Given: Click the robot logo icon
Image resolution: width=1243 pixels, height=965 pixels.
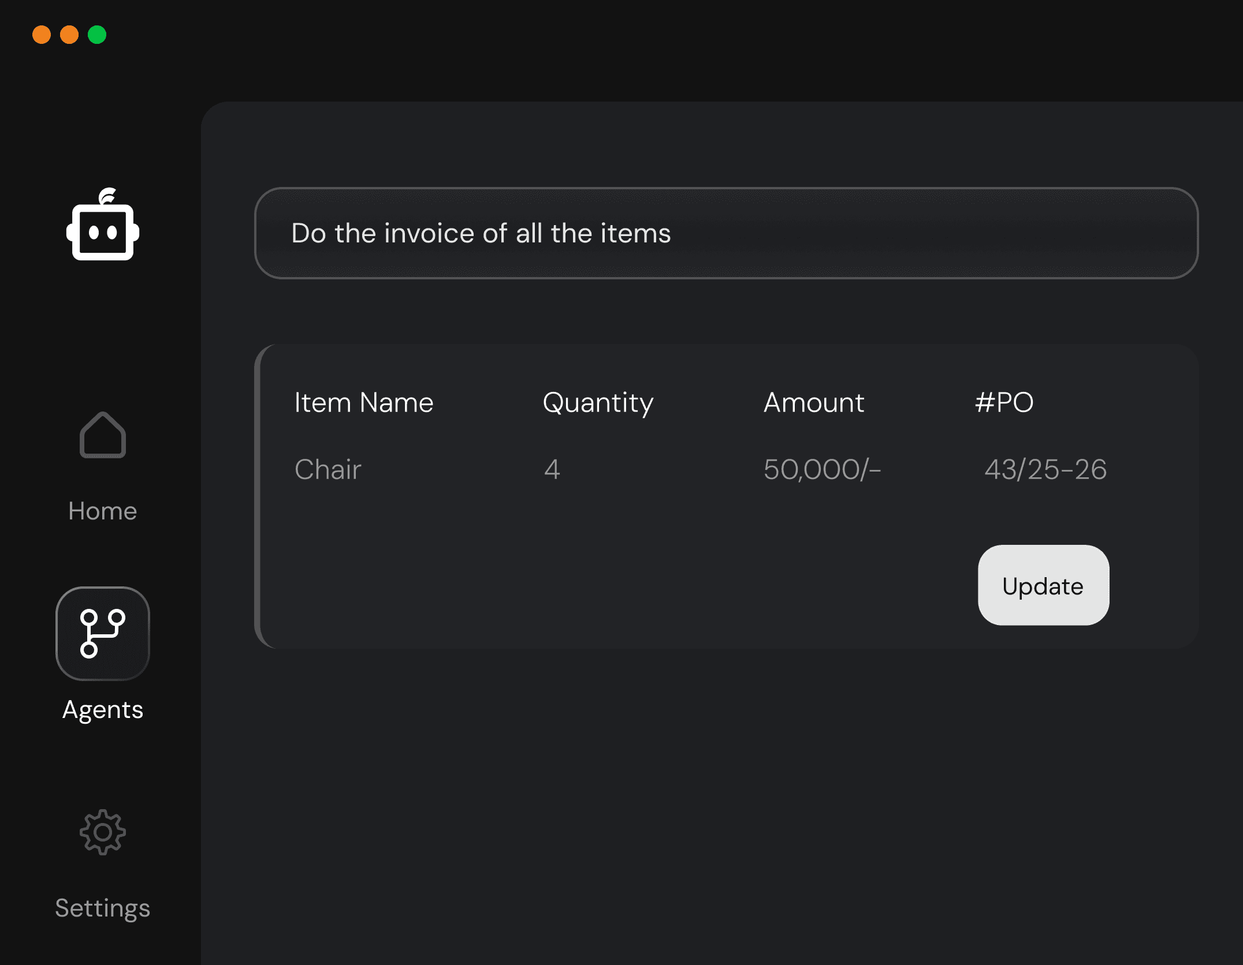Looking at the screenshot, I should coord(103,226).
